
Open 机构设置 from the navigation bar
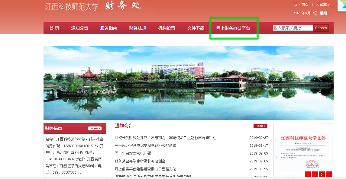[167, 28]
